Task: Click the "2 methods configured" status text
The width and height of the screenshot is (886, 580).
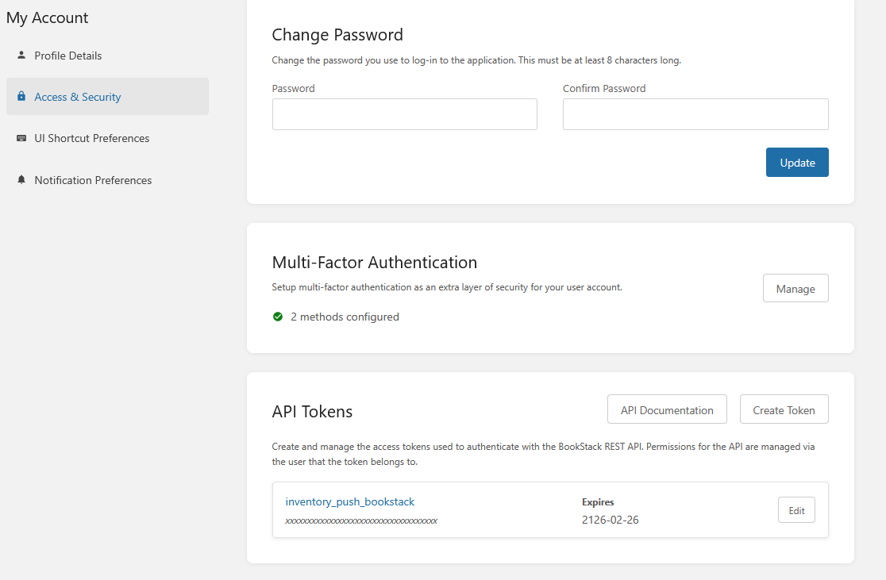Action: tap(345, 317)
